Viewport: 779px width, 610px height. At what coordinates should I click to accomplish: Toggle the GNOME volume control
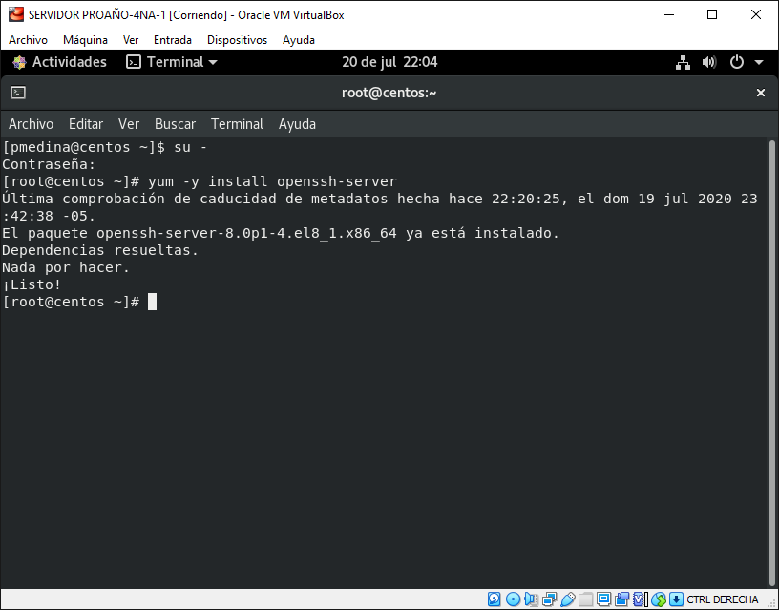(x=709, y=61)
